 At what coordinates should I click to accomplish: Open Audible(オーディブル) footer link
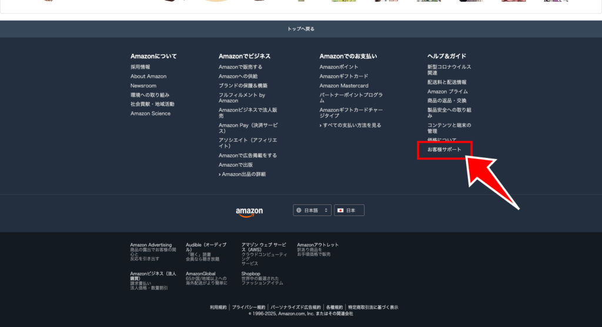[206, 247]
